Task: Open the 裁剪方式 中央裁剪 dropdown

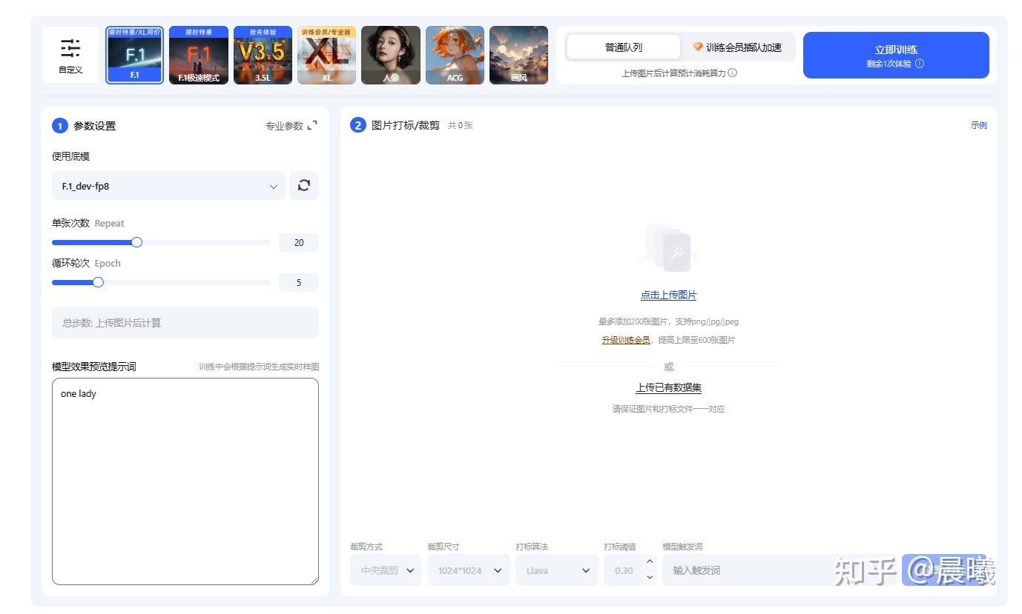Action: click(386, 570)
